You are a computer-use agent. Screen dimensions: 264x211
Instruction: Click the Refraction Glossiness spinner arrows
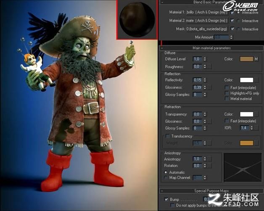[205, 121]
